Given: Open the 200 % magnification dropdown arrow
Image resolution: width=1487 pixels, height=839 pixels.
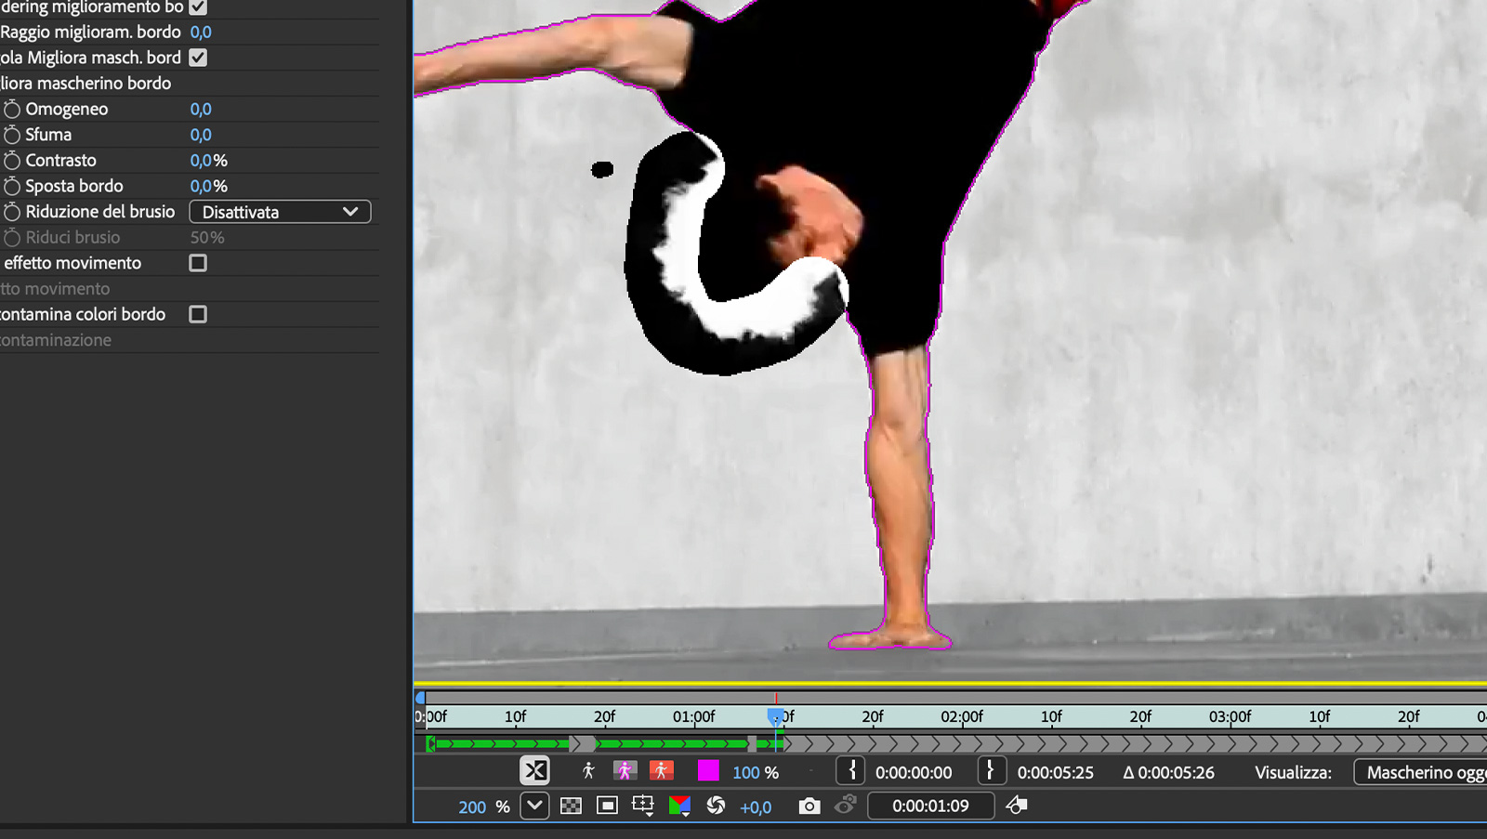Looking at the screenshot, I should coord(534,806).
